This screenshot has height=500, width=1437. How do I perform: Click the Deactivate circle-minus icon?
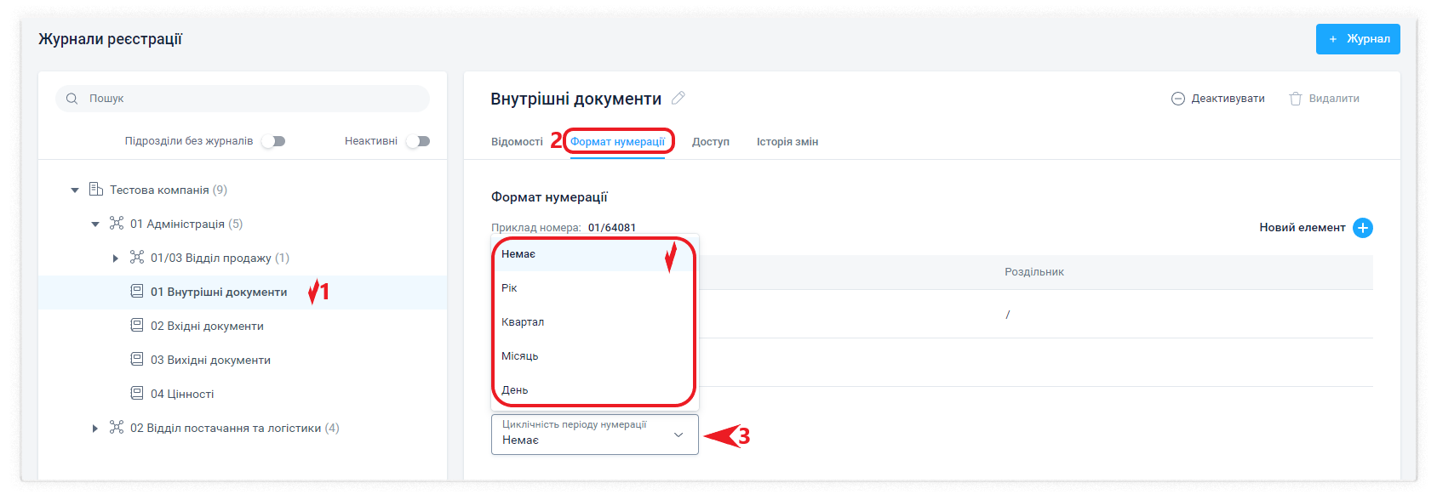1178,99
